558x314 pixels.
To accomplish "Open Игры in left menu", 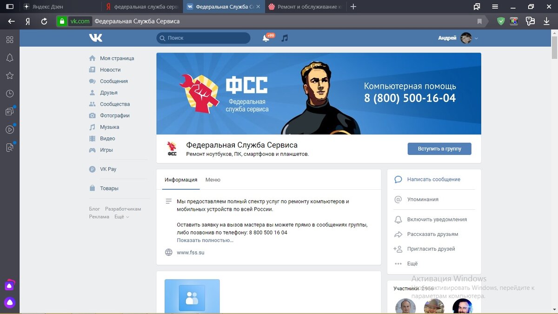I will pos(106,150).
